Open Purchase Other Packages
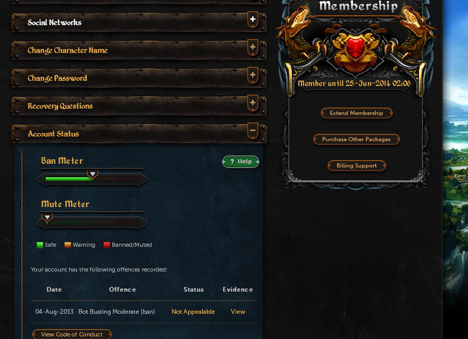468x339 pixels. [356, 139]
